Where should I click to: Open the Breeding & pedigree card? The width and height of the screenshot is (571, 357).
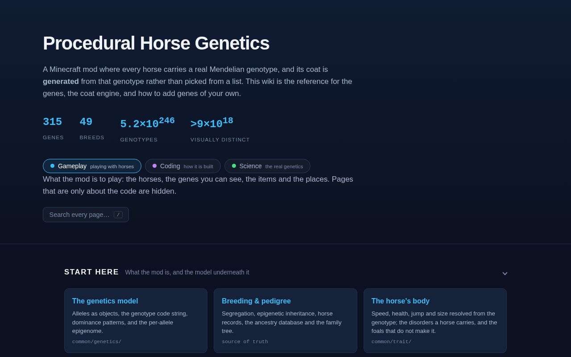coord(285,320)
